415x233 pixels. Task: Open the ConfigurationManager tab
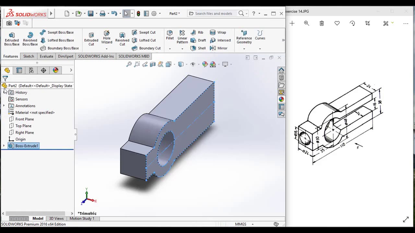31,70
